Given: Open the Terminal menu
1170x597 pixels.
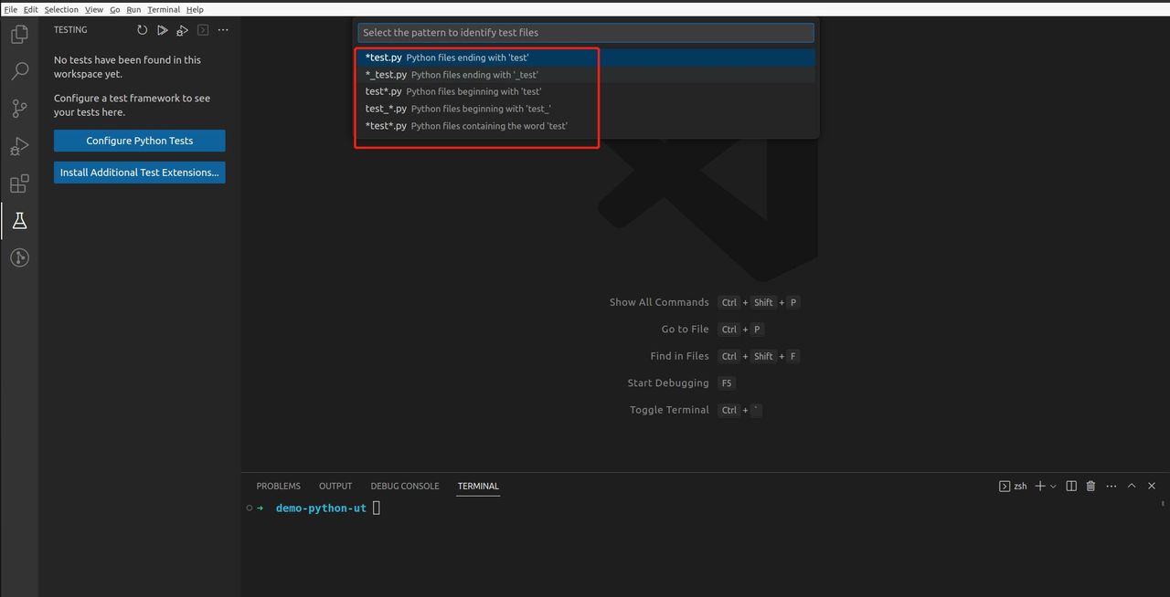Looking at the screenshot, I should click(164, 9).
